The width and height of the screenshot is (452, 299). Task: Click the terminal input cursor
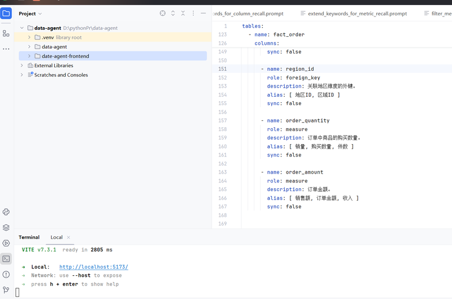coord(18,292)
